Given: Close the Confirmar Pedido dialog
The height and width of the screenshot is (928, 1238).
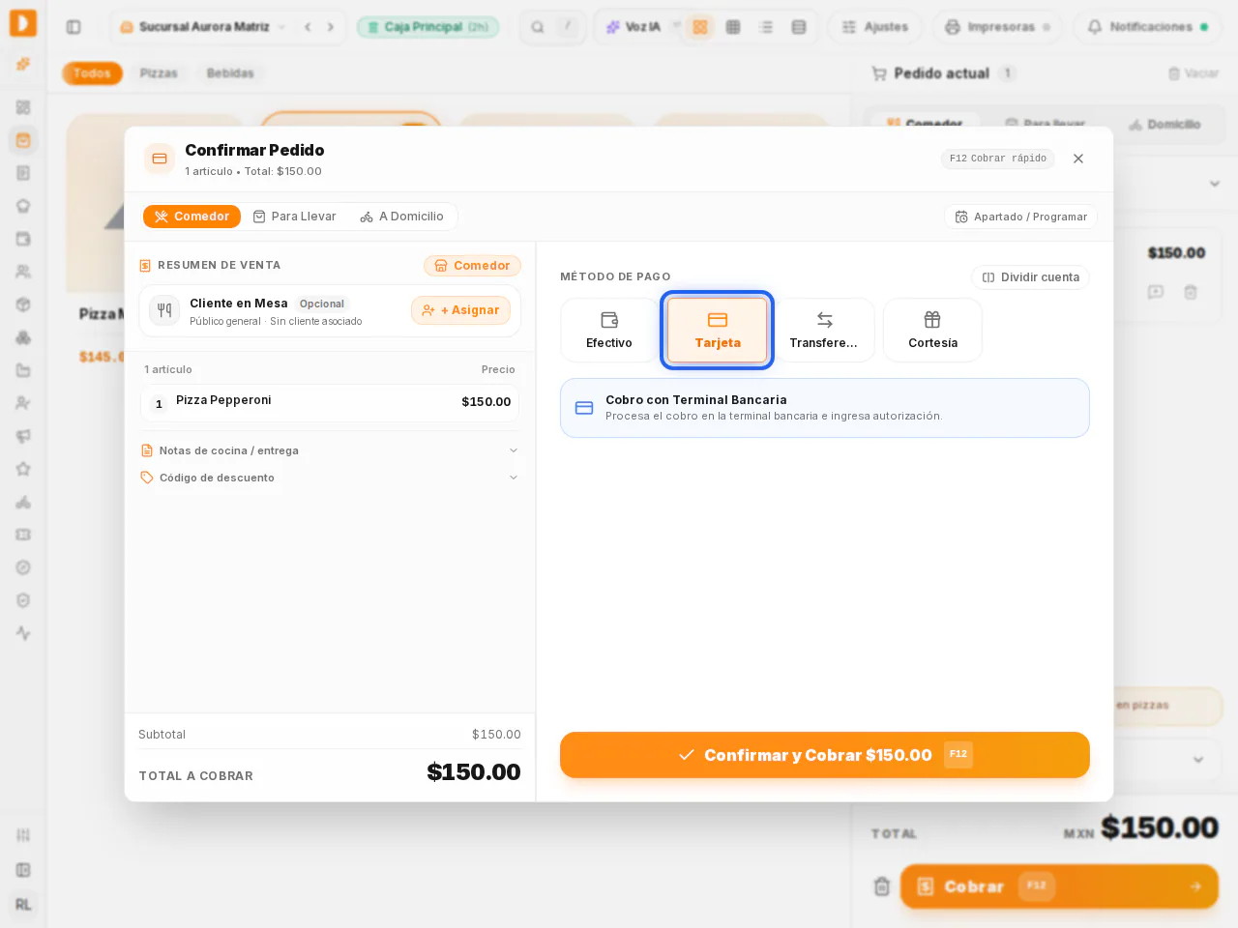Looking at the screenshot, I should coord(1078,159).
